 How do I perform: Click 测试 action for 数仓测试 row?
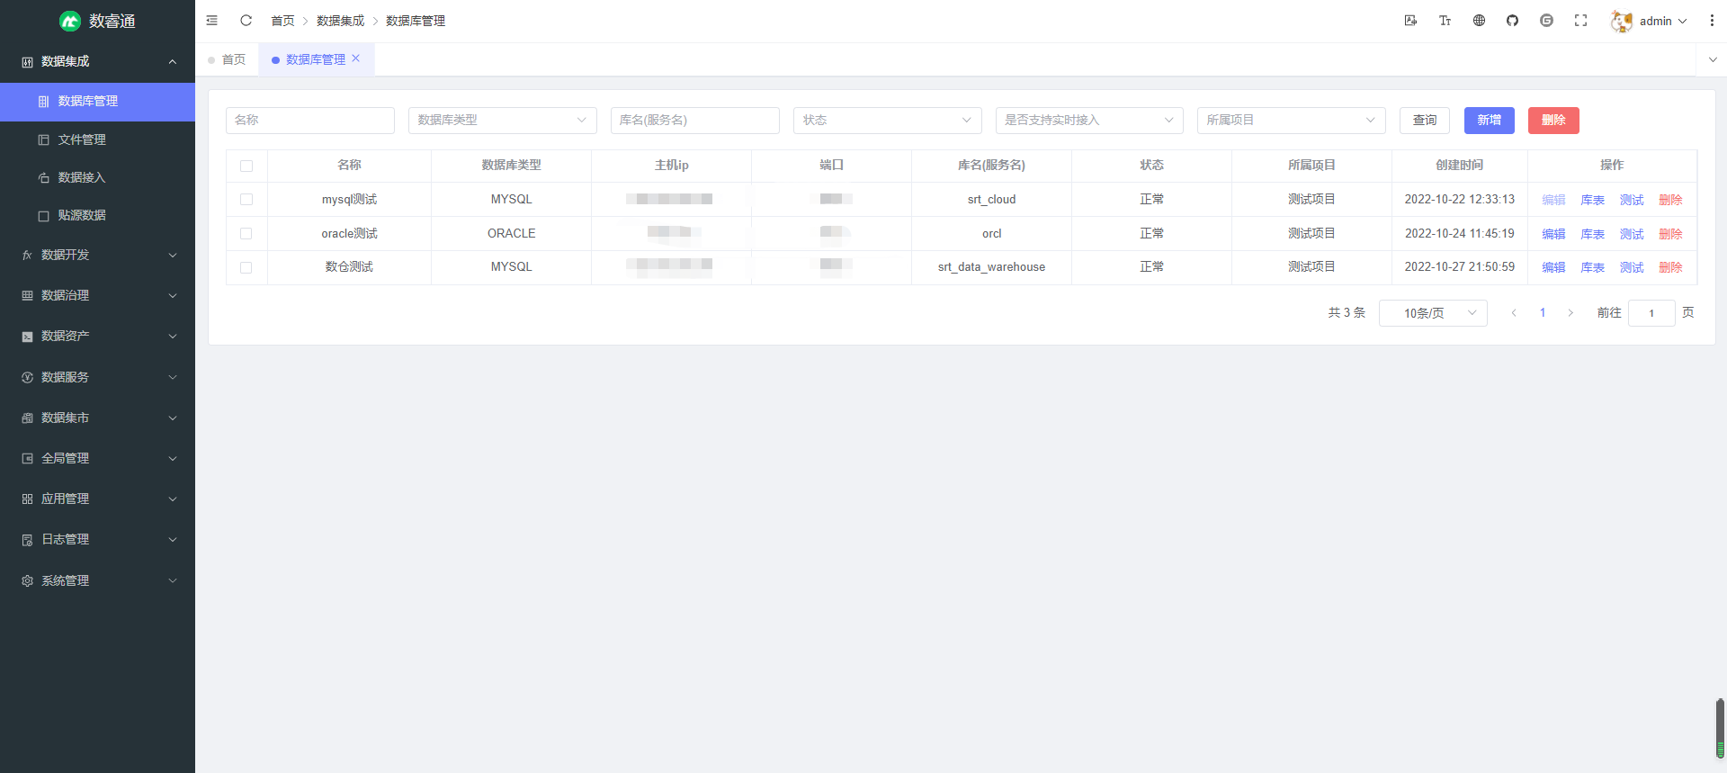coord(1632,267)
